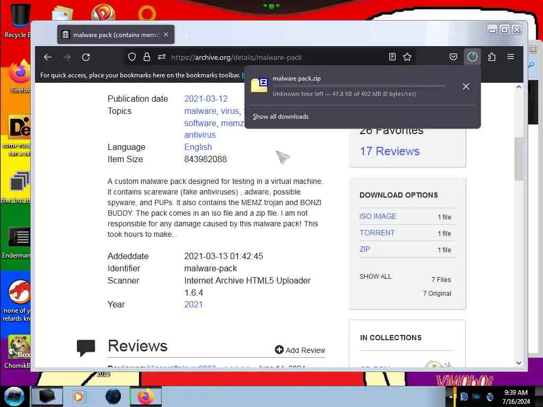Open the ChomikBox desktop icon

[18, 352]
